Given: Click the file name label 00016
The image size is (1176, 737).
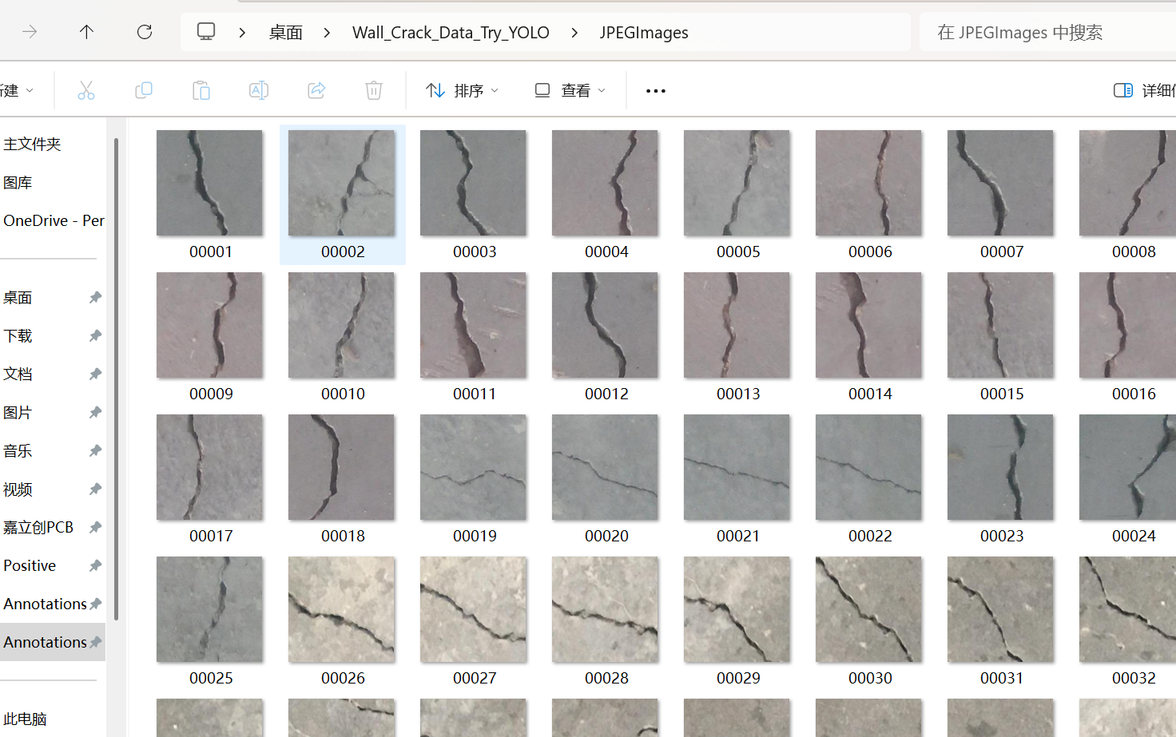Looking at the screenshot, I should click(x=1134, y=394).
